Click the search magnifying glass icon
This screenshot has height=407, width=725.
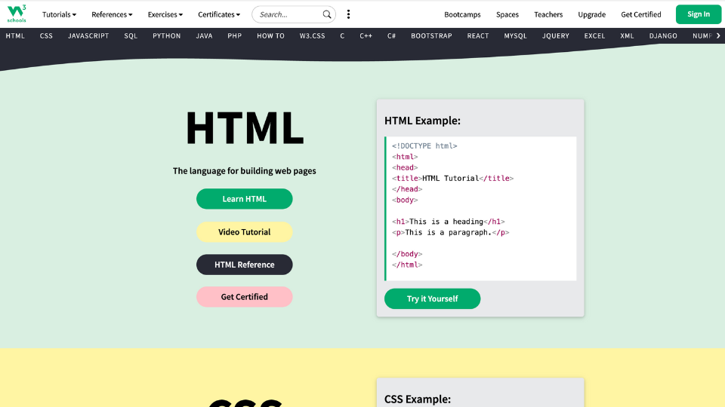coord(327,14)
